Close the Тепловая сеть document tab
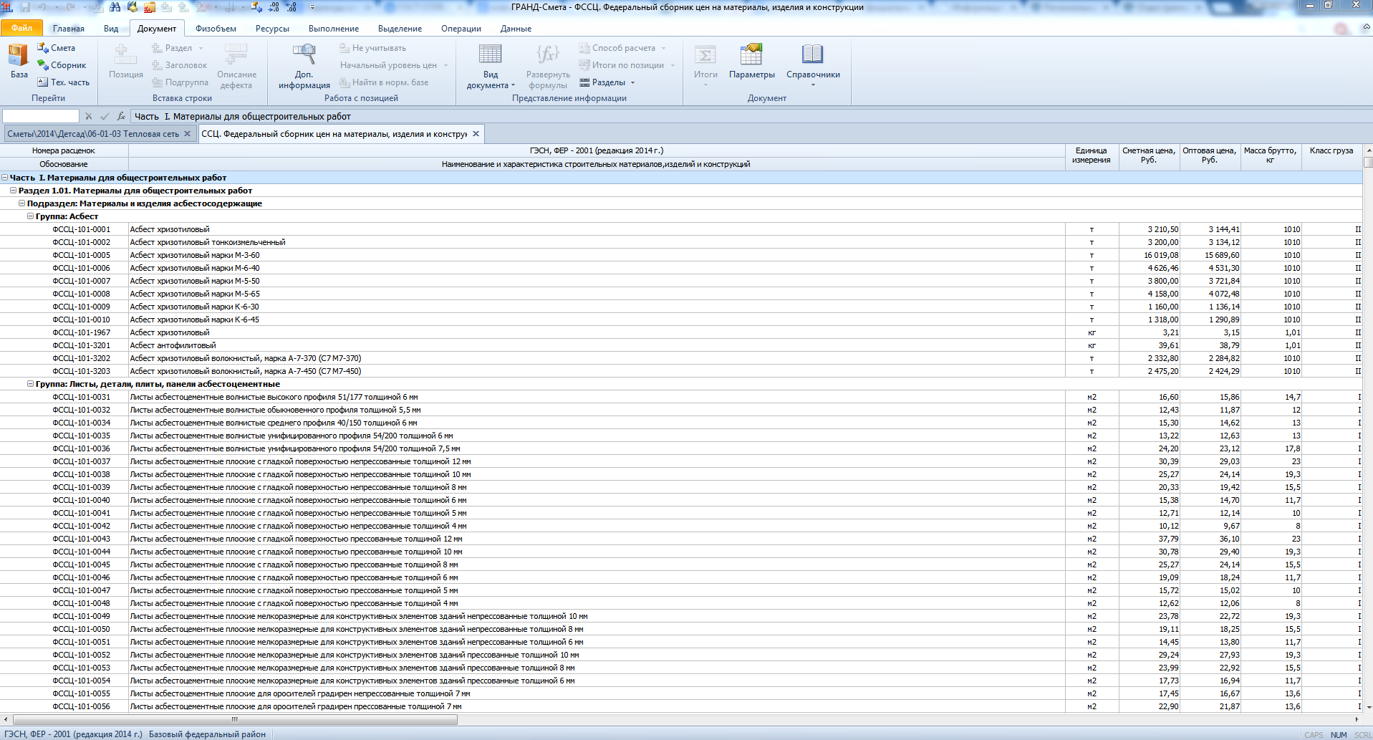The height and width of the screenshot is (740, 1373). [188, 134]
